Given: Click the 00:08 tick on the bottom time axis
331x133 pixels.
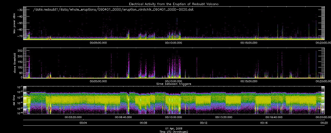Looking at the screenshot, I should pyautogui.click(x=143, y=123).
